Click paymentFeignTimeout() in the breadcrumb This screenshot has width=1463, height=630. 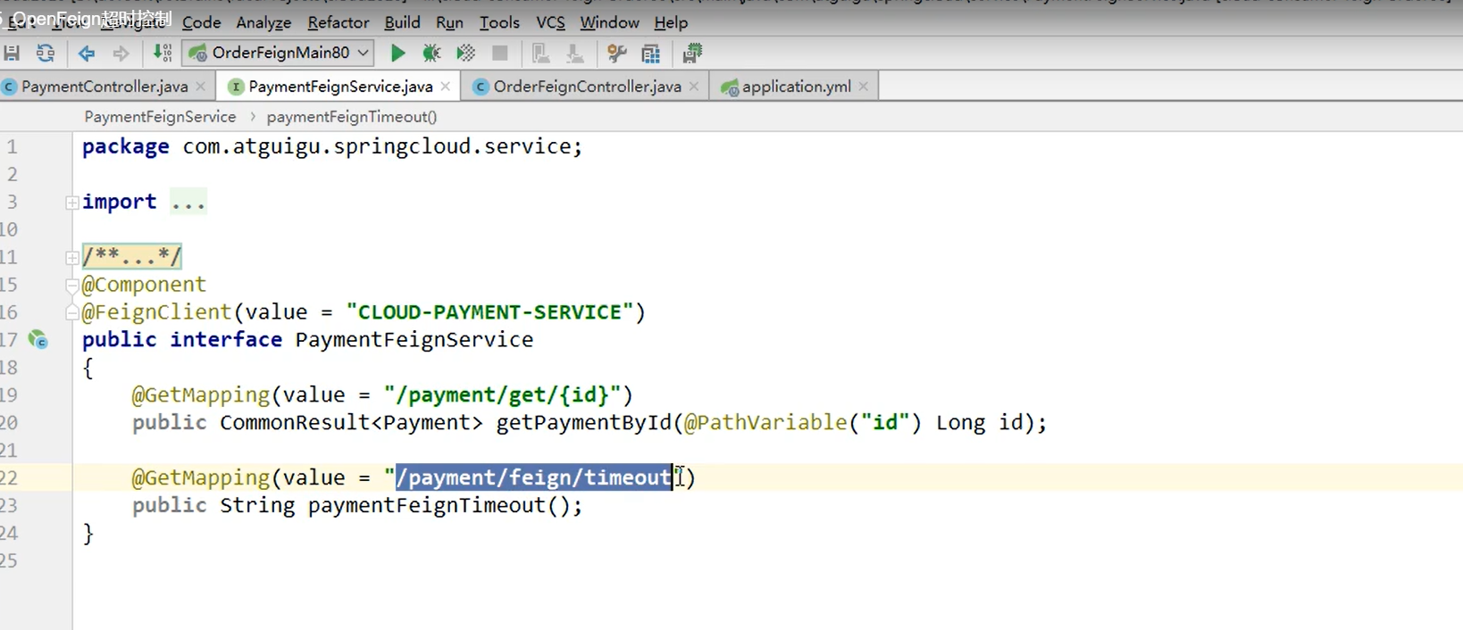point(351,117)
